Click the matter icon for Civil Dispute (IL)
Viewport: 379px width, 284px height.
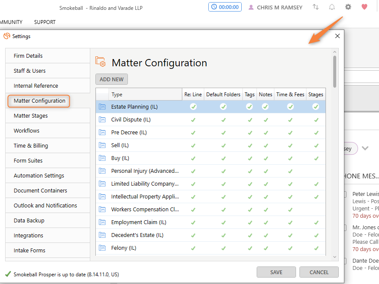click(x=103, y=119)
